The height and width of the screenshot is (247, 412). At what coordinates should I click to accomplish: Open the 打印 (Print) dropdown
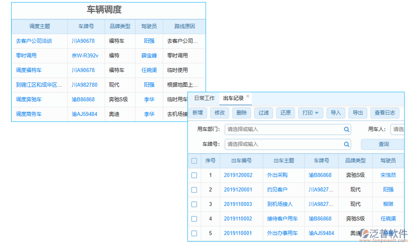click(310, 113)
